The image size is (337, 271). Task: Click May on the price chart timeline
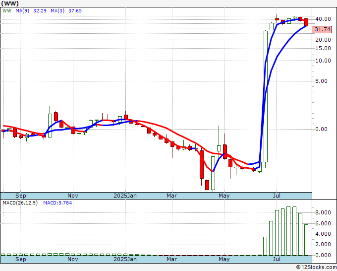click(224, 196)
